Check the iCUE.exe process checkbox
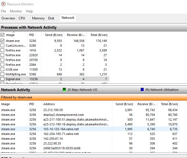Viewport: 187px width, 158px height. [3, 69]
